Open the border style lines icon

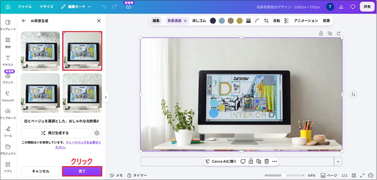pos(248,21)
